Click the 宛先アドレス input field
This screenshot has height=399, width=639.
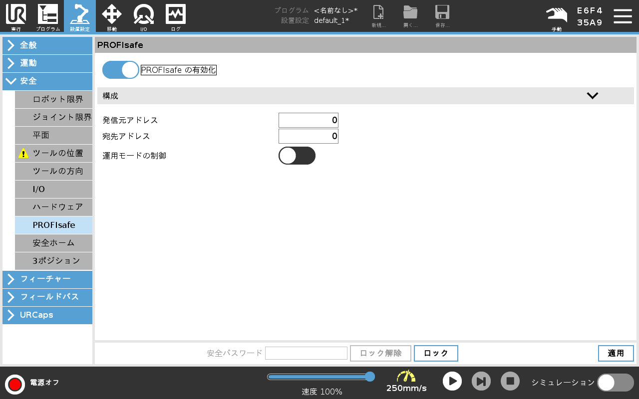click(309, 136)
